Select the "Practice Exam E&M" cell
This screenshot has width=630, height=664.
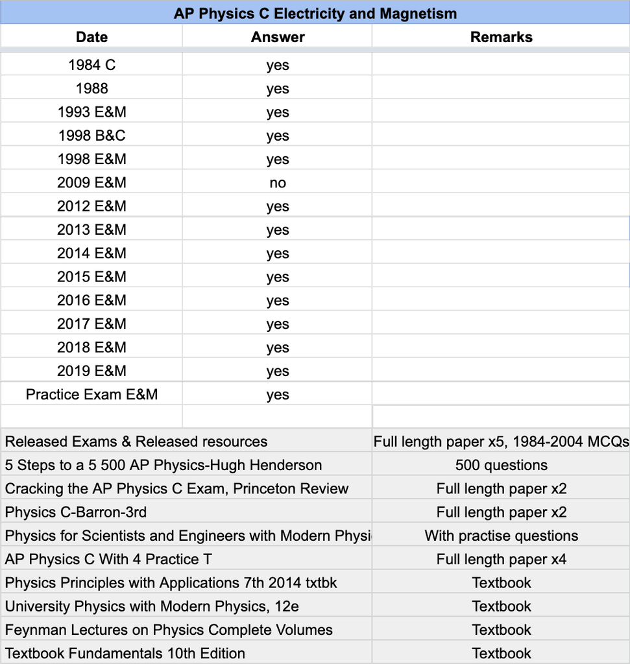[x=91, y=394]
